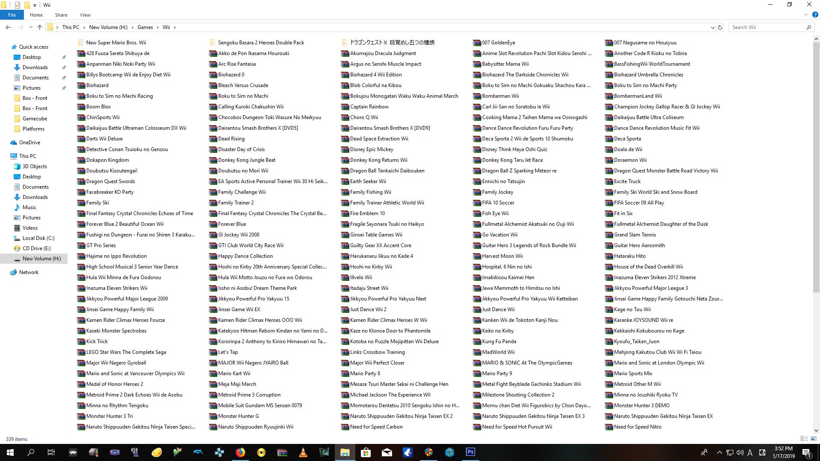Expand chevron after This PC in breadcrumb

[x=84, y=27]
